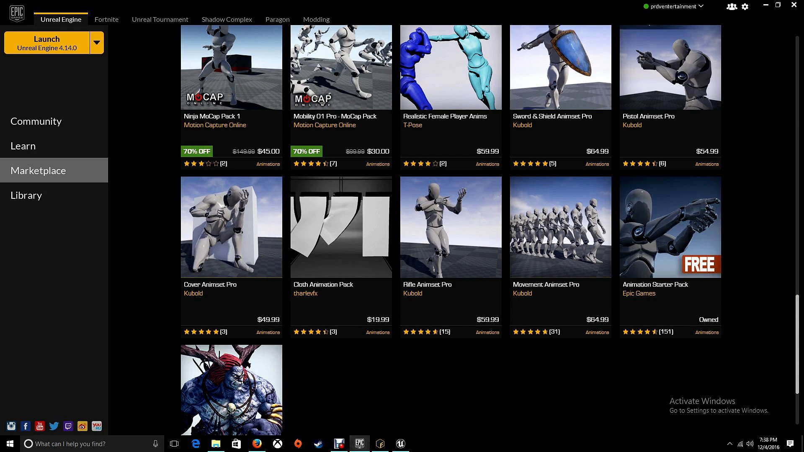Open T-Pose seller link
Viewport: 804px width, 452px height.
click(x=412, y=125)
